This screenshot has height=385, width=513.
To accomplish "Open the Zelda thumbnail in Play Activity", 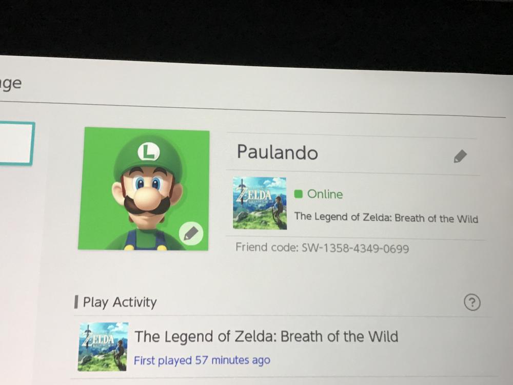I will click(103, 346).
